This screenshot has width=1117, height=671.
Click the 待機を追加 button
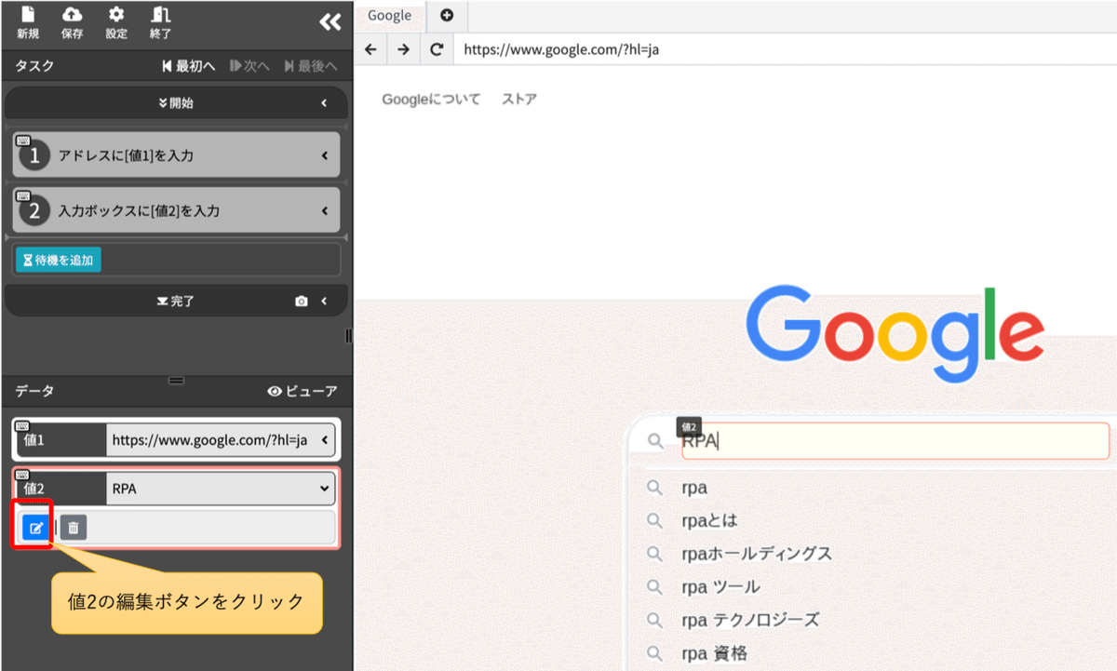click(x=58, y=261)
